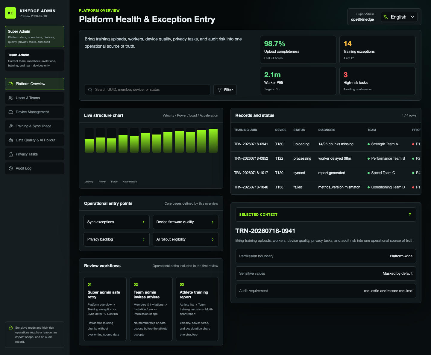Click the 14/96 chunks missing diagnosis
This screenshot has width=431, height=355.
point(336,144)
